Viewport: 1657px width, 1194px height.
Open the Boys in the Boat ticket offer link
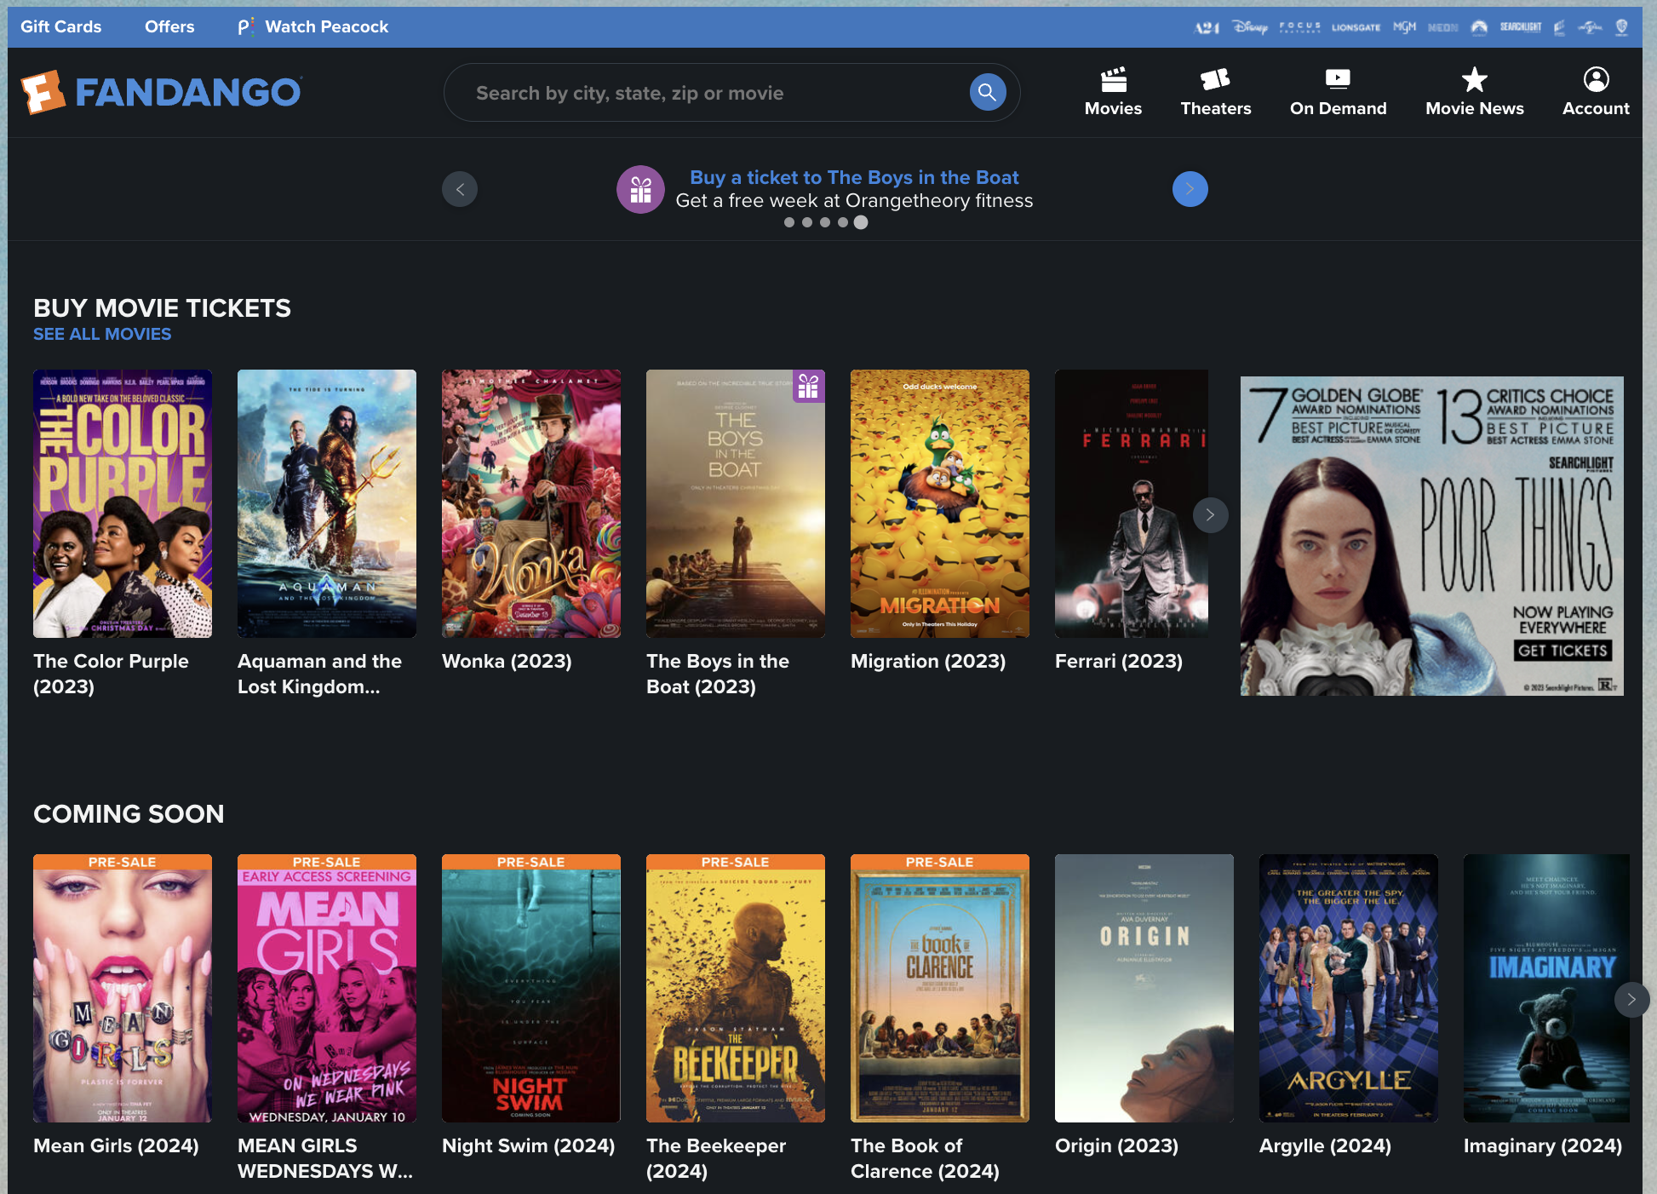pos(854,177)
